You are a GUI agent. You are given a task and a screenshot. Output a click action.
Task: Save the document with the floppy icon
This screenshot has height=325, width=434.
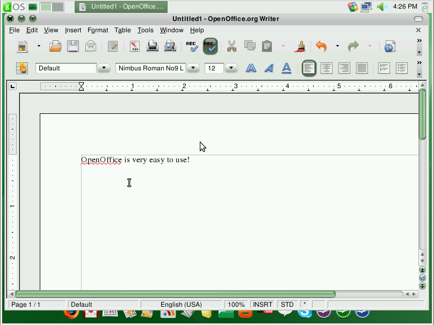pyautogui.click(x=73, y=46)
